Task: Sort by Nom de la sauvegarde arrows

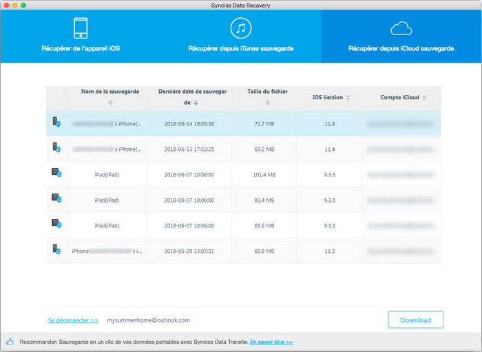Action: pos(110,103)
